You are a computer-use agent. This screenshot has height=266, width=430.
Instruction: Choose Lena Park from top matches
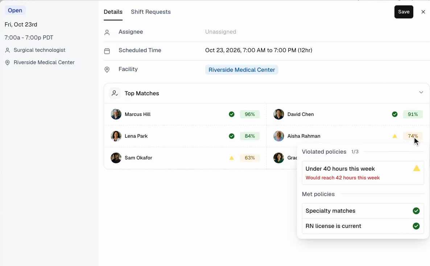(x=136, y=136)
